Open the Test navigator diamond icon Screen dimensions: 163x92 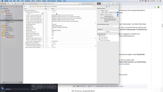pos(14,6)
